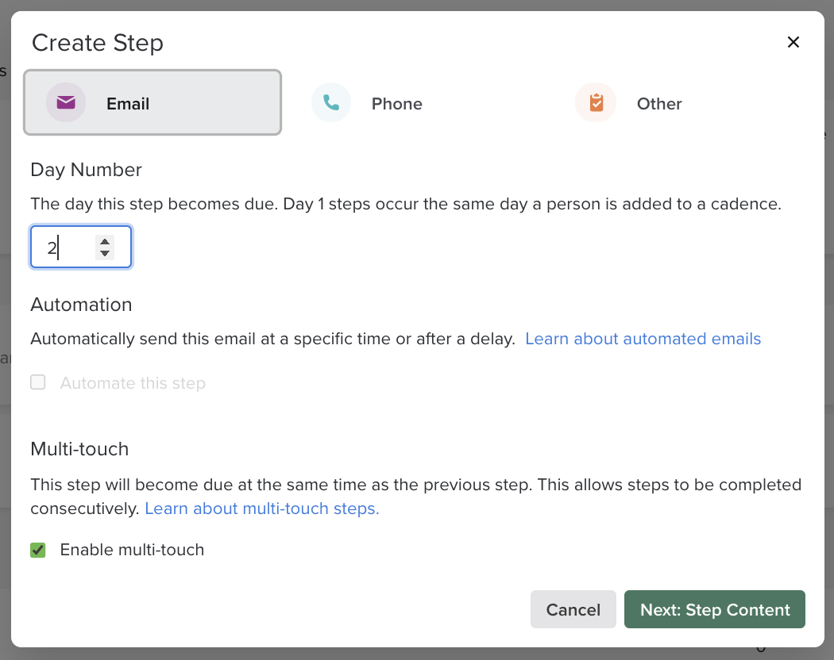
Task: Close the Create Step dialog
Action: click(x=793, y=42)
